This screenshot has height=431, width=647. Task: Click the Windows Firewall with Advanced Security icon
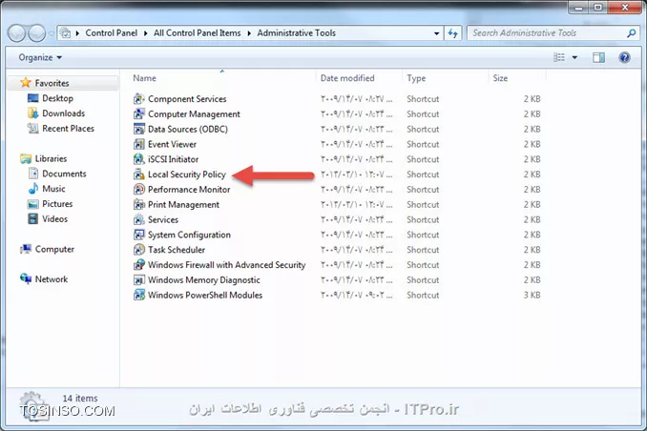click(x=139, y=265)
